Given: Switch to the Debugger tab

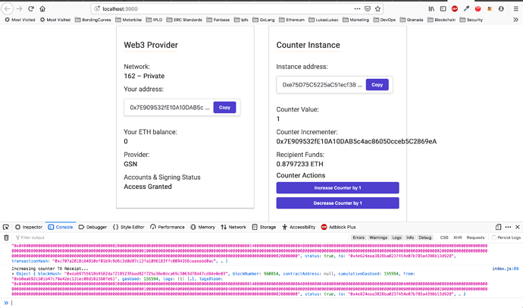Looking at the screenshot, I should tap(92, 227).
